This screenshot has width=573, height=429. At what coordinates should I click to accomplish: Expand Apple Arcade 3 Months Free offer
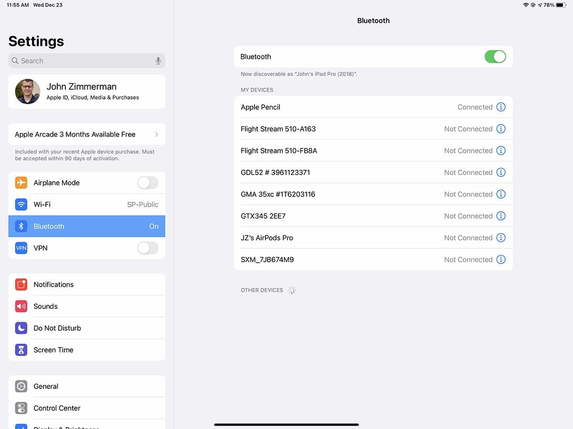[87, 134]
